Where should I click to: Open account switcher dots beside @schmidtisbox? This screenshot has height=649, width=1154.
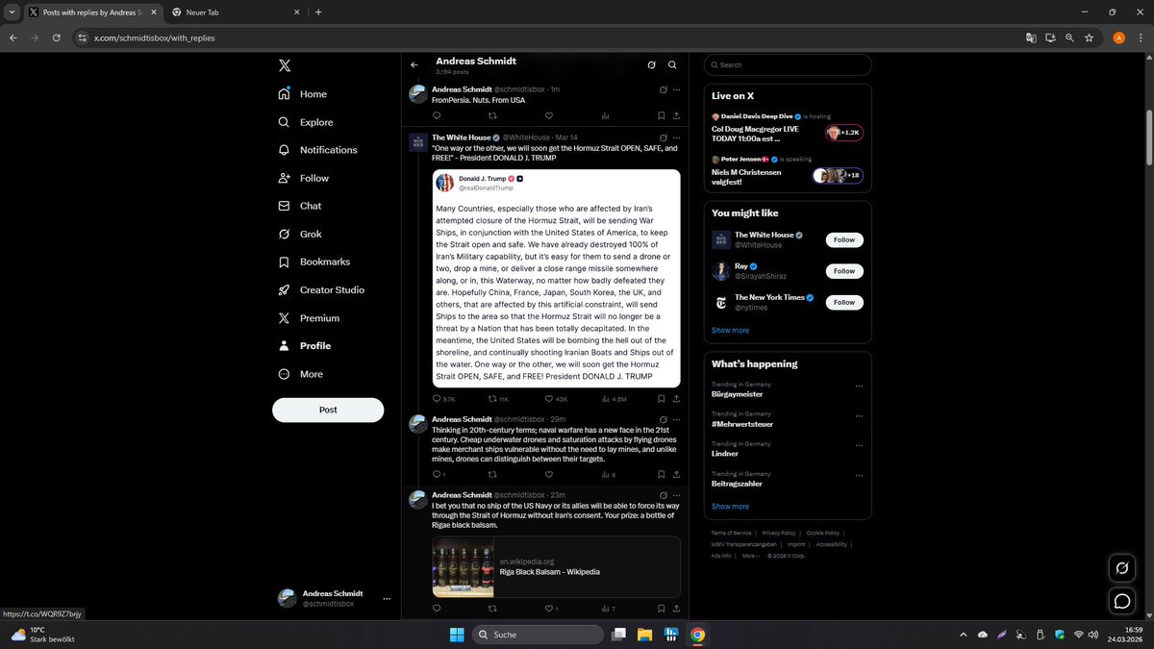[x=387, y=598]
